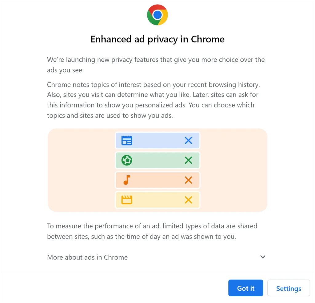315x303 pixels.
Task: Click the green sports topic bar
Action: (x=157, y=160)
